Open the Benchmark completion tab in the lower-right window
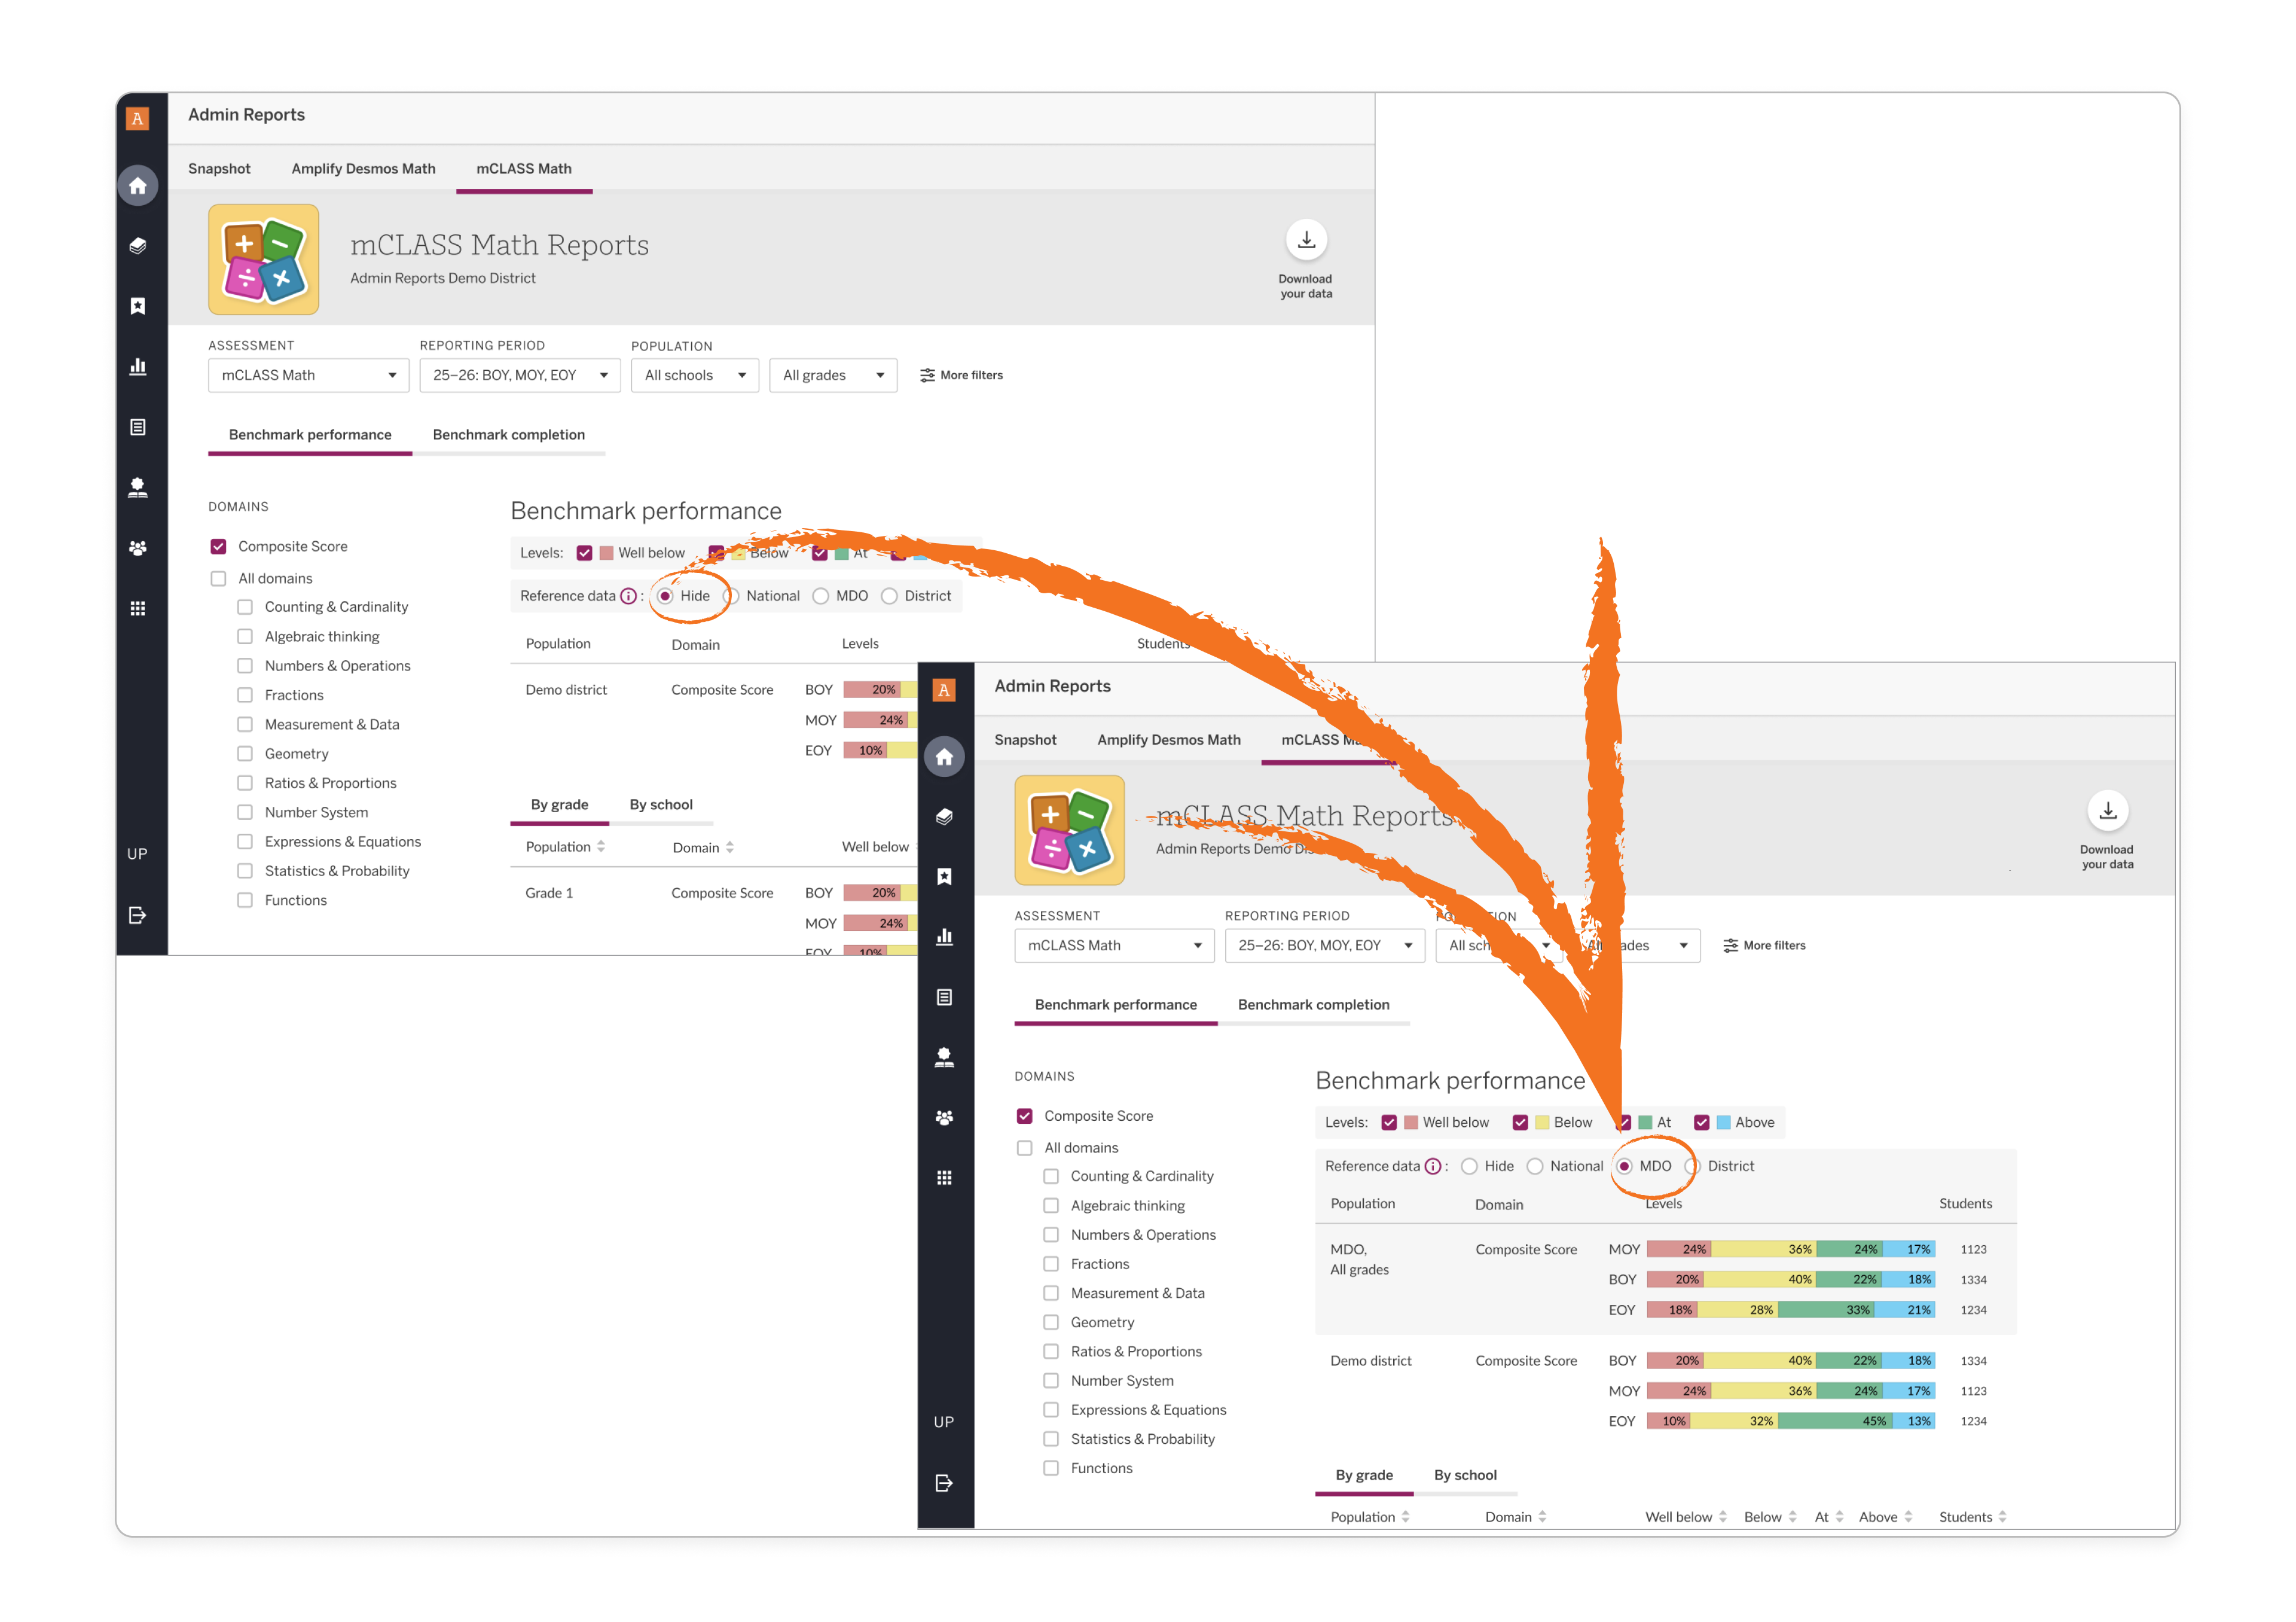Viewport: 2296px width, 1622px height. pyautogui.click(x=1313, y=1004)
